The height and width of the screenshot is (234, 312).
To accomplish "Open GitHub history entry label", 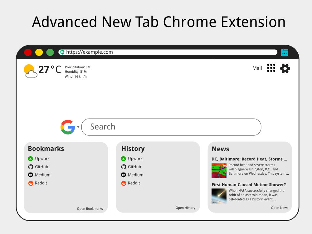I will (134, 167).
